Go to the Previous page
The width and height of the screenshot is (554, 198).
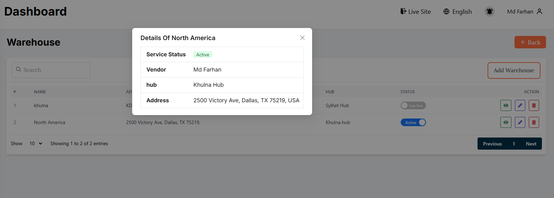click(x=492, y=144)
